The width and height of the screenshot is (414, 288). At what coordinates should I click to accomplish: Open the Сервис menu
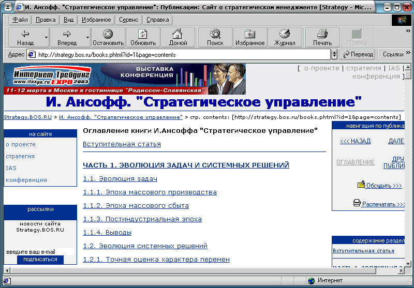click(x=128, y=20)
